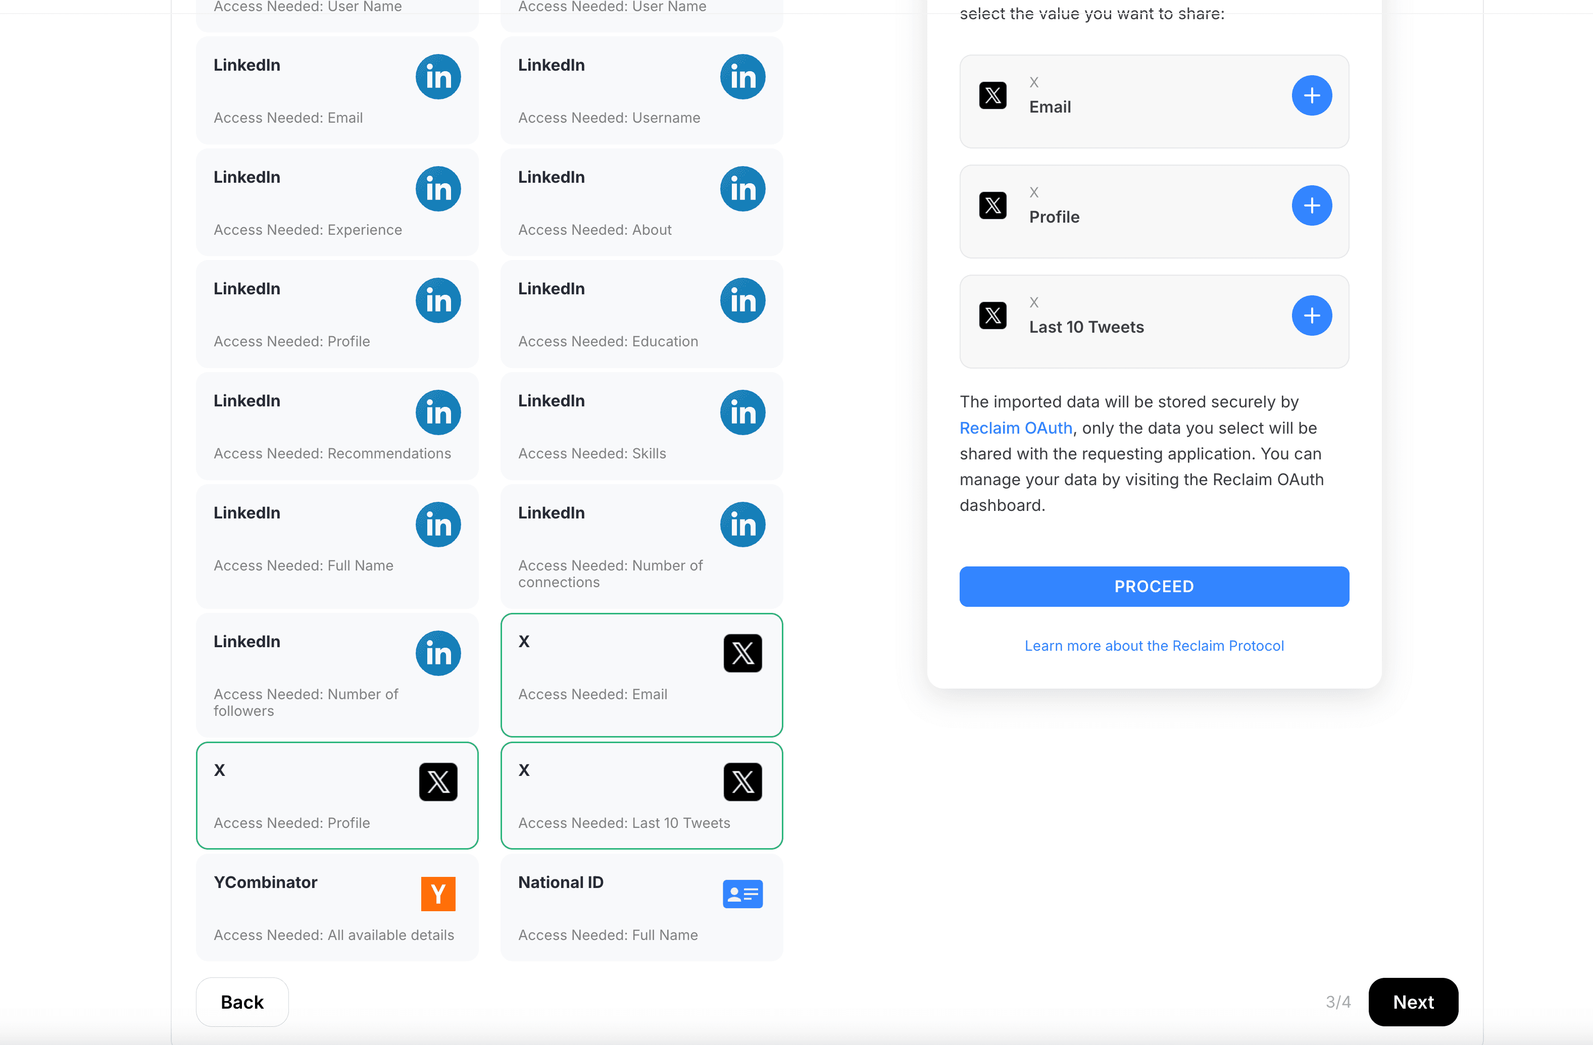Select the LinkedIn Username access card
This screenshot has width=1593, height=1045.
[642, 90]
